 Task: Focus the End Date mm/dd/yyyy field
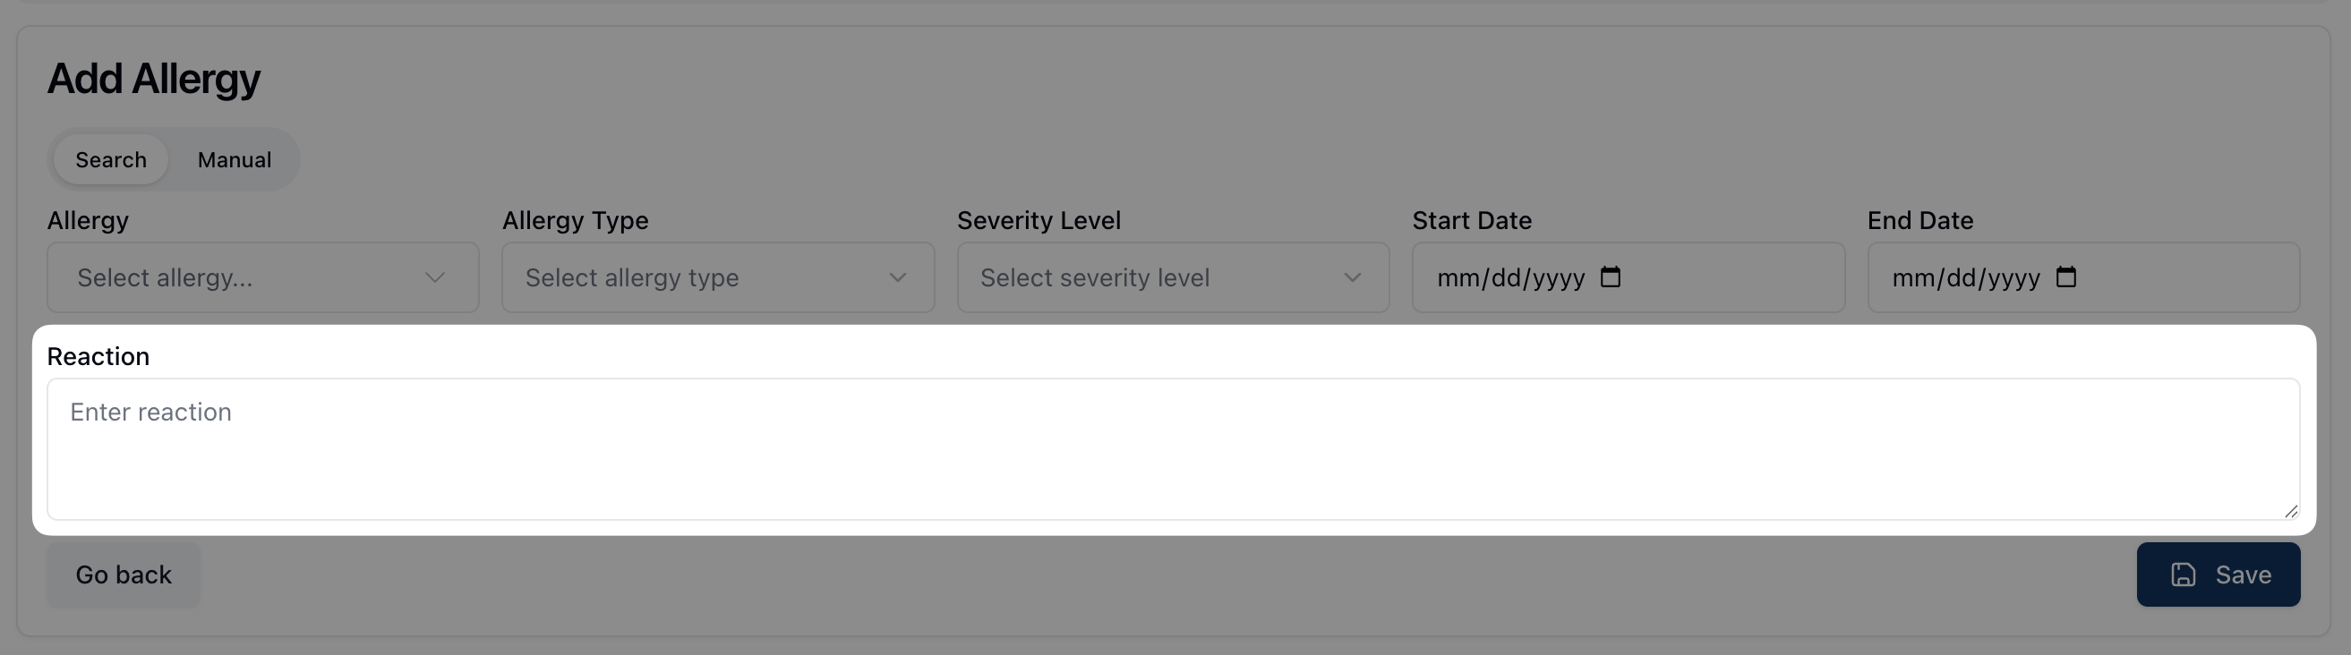coord(1965,277)
